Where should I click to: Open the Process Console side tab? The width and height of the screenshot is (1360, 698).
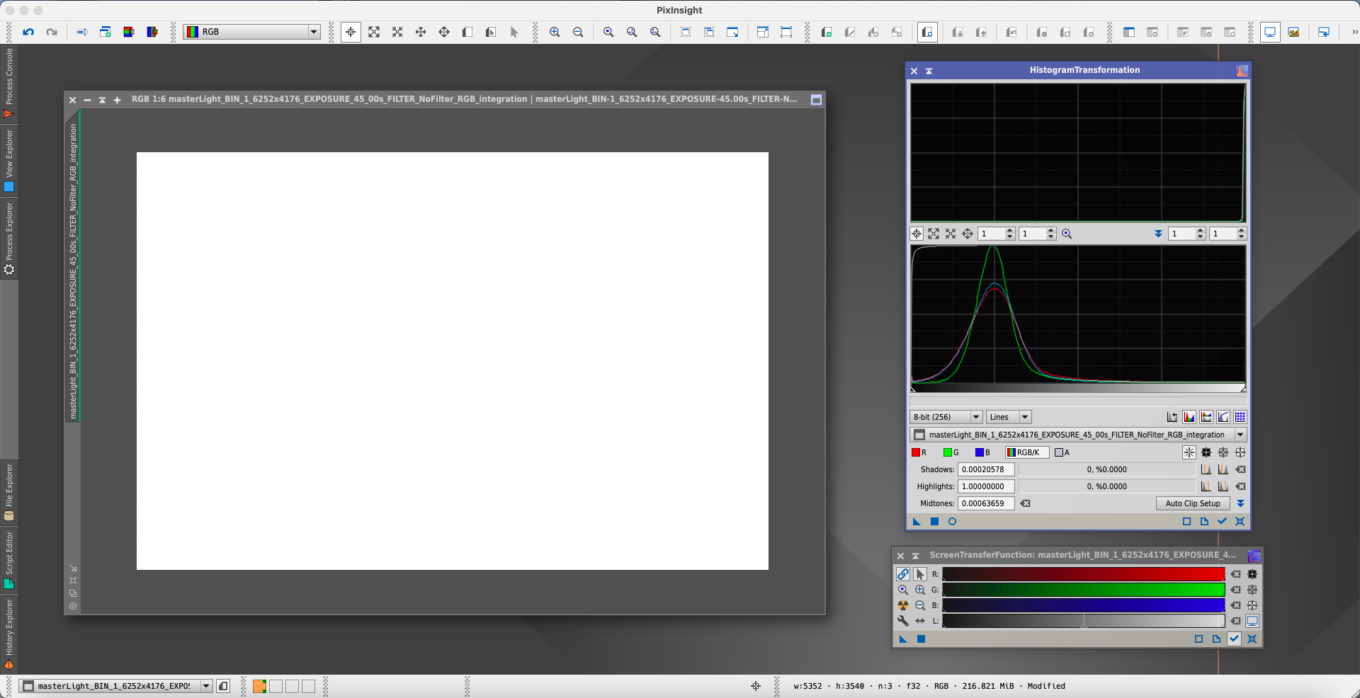point(9,84)
